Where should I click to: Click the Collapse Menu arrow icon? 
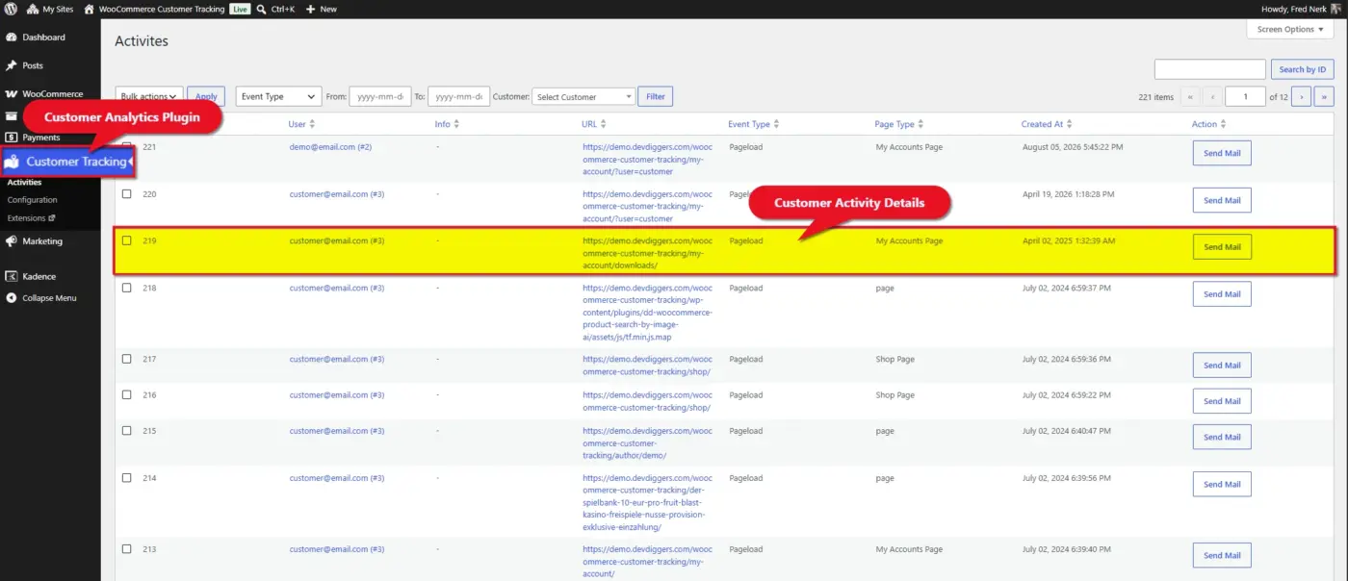click(x=12, y=298)
